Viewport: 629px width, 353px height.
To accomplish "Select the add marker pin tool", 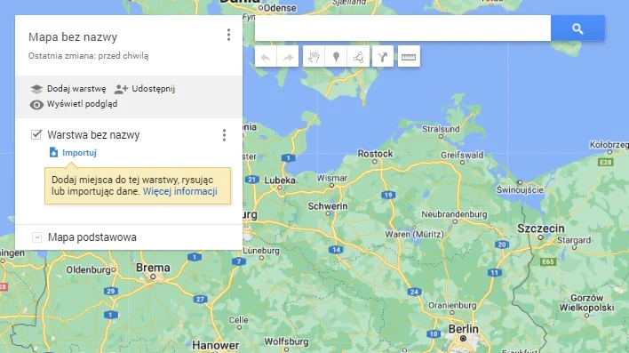I will point(336,57).
